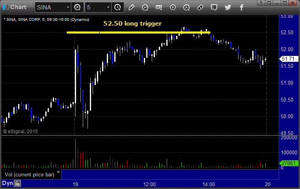Click the 52.50 price axis label
The height and width of the screenshot is (189, 300).
287,33
